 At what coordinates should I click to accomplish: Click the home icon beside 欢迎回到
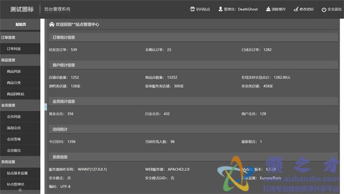(x=51, y=24)
